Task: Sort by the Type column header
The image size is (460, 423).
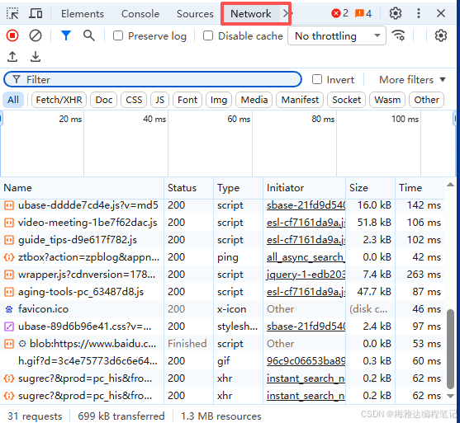Action: (x=238, y=188)
